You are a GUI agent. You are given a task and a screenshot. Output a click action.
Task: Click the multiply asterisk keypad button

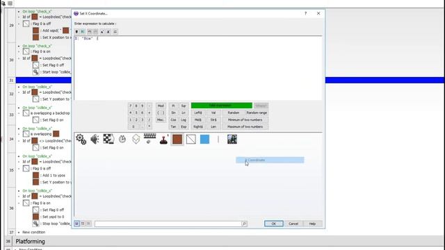(149, 126)
